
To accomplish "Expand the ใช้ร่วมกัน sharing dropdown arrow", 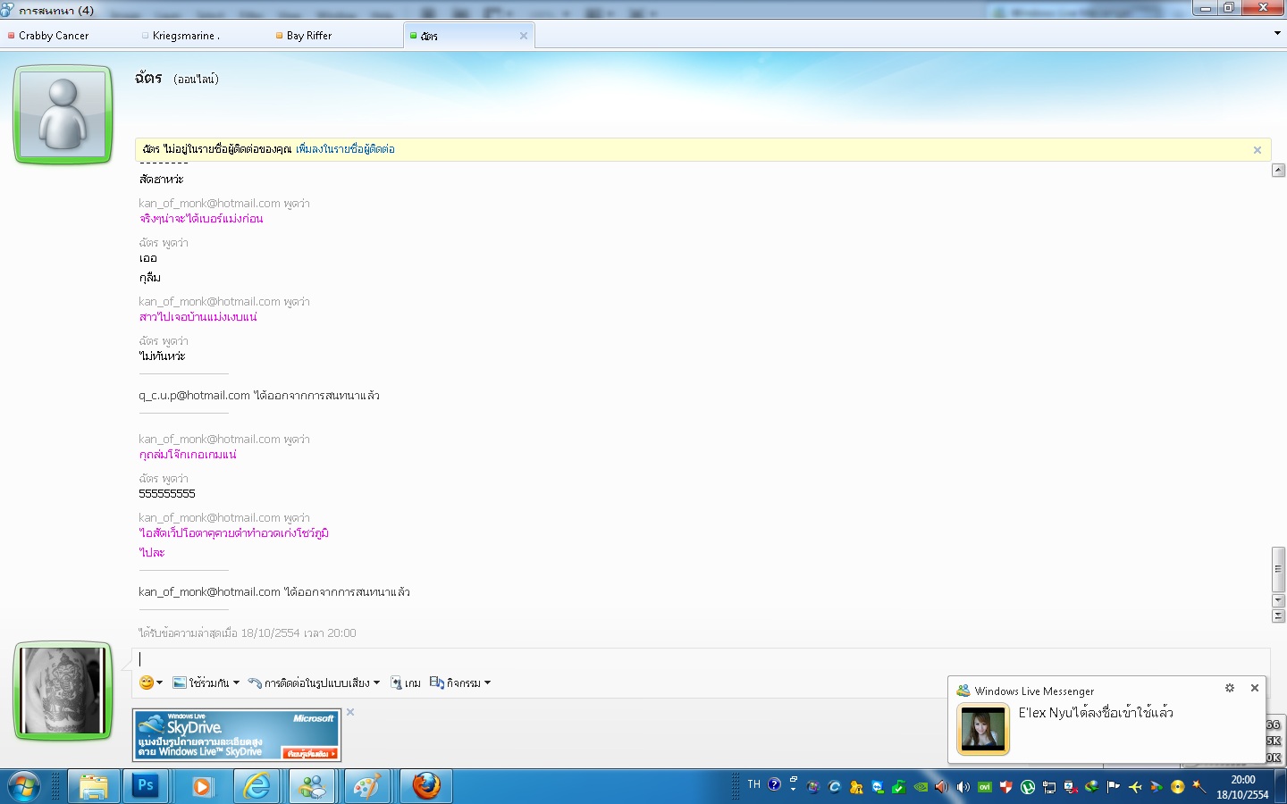I will click(x=236, y=683).
